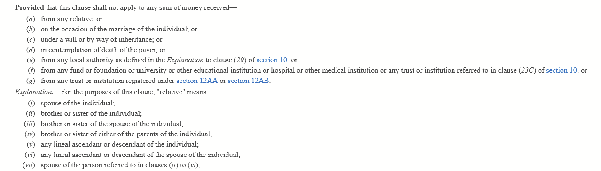Click item (v) lineal ascendant of the individual

click(x=120, y=144)
